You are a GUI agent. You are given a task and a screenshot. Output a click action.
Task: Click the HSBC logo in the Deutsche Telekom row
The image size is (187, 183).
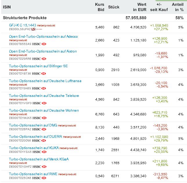click(x=39, y=103)
